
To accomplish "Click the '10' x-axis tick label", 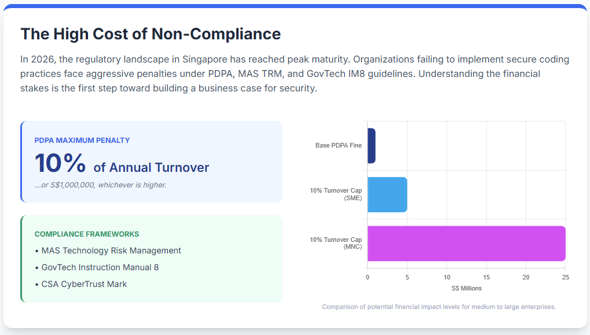I will tap(446, 278).
